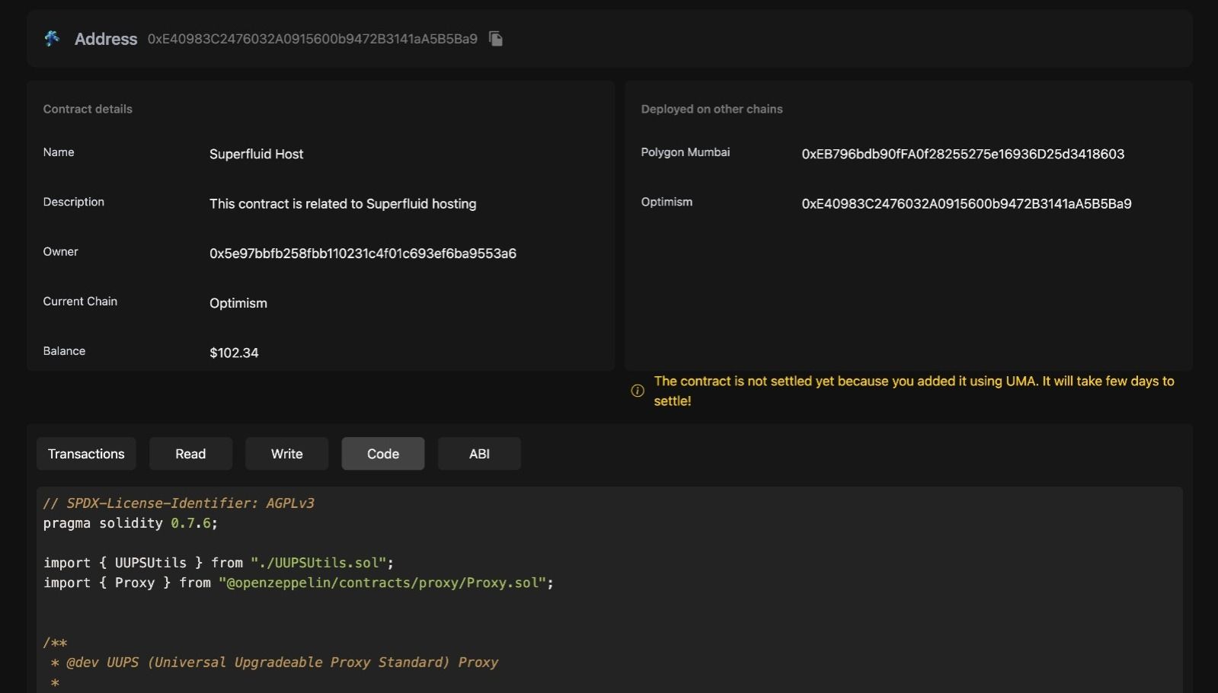Click the name value Superfluid Host
Image resolution: width=1218 pixels, height=693 pixels.
click(256, 154)
